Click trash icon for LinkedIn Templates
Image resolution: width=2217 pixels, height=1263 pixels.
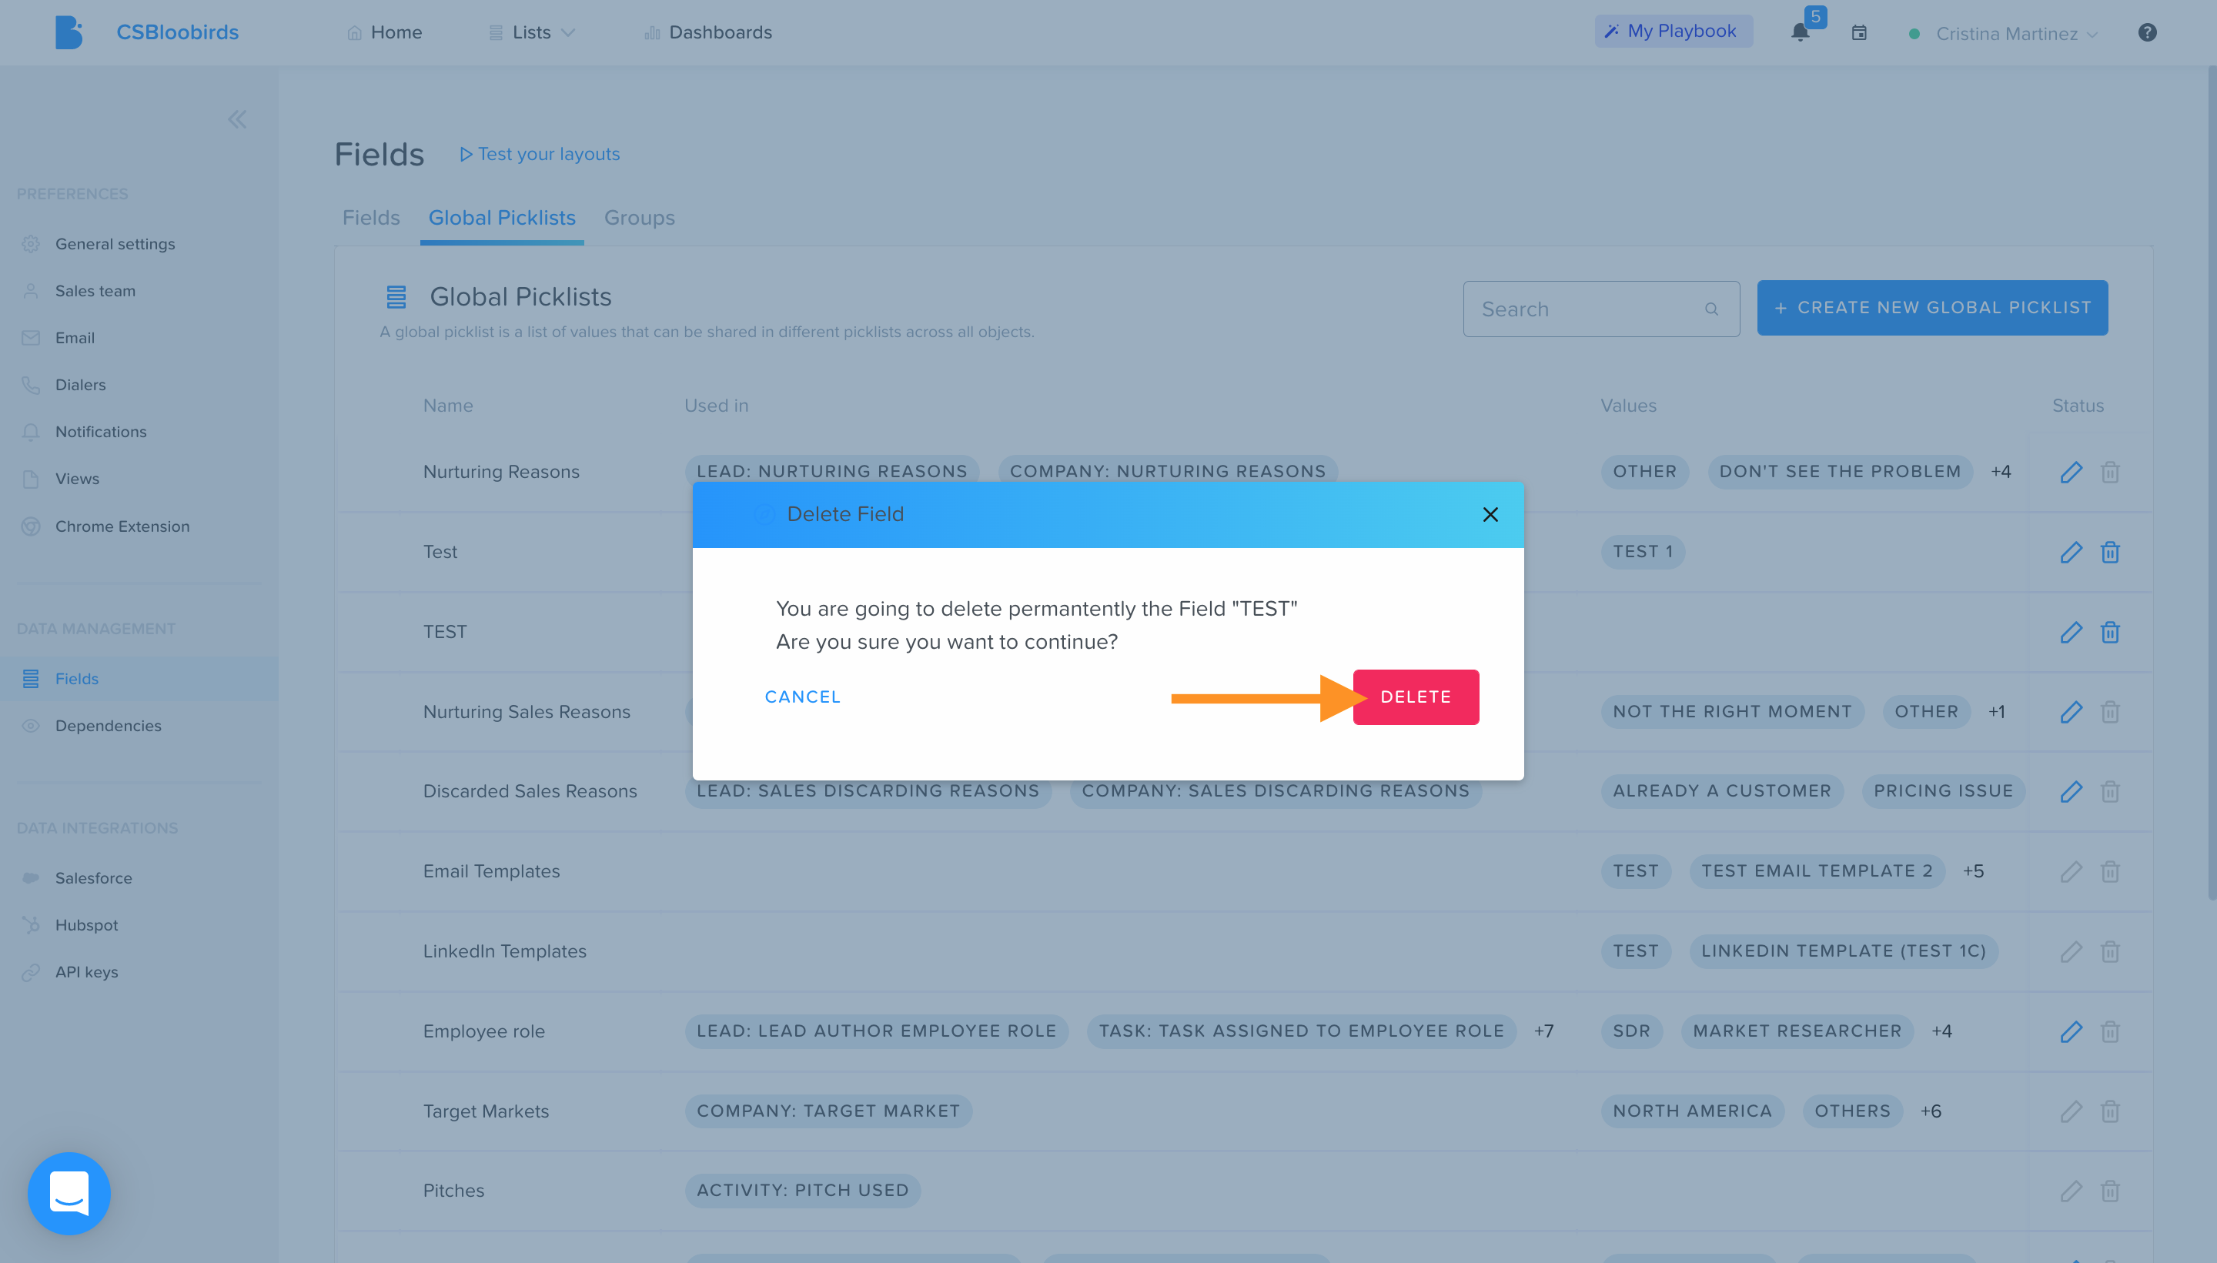(x=2110, y=951)
